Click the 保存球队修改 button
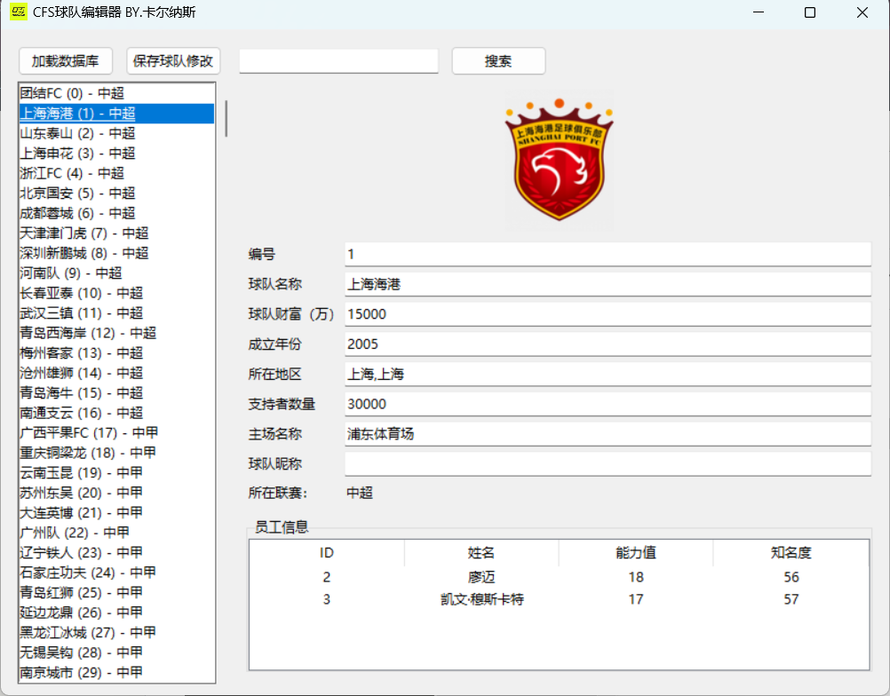Screen dimensions: 890x696 click(173, 60)
